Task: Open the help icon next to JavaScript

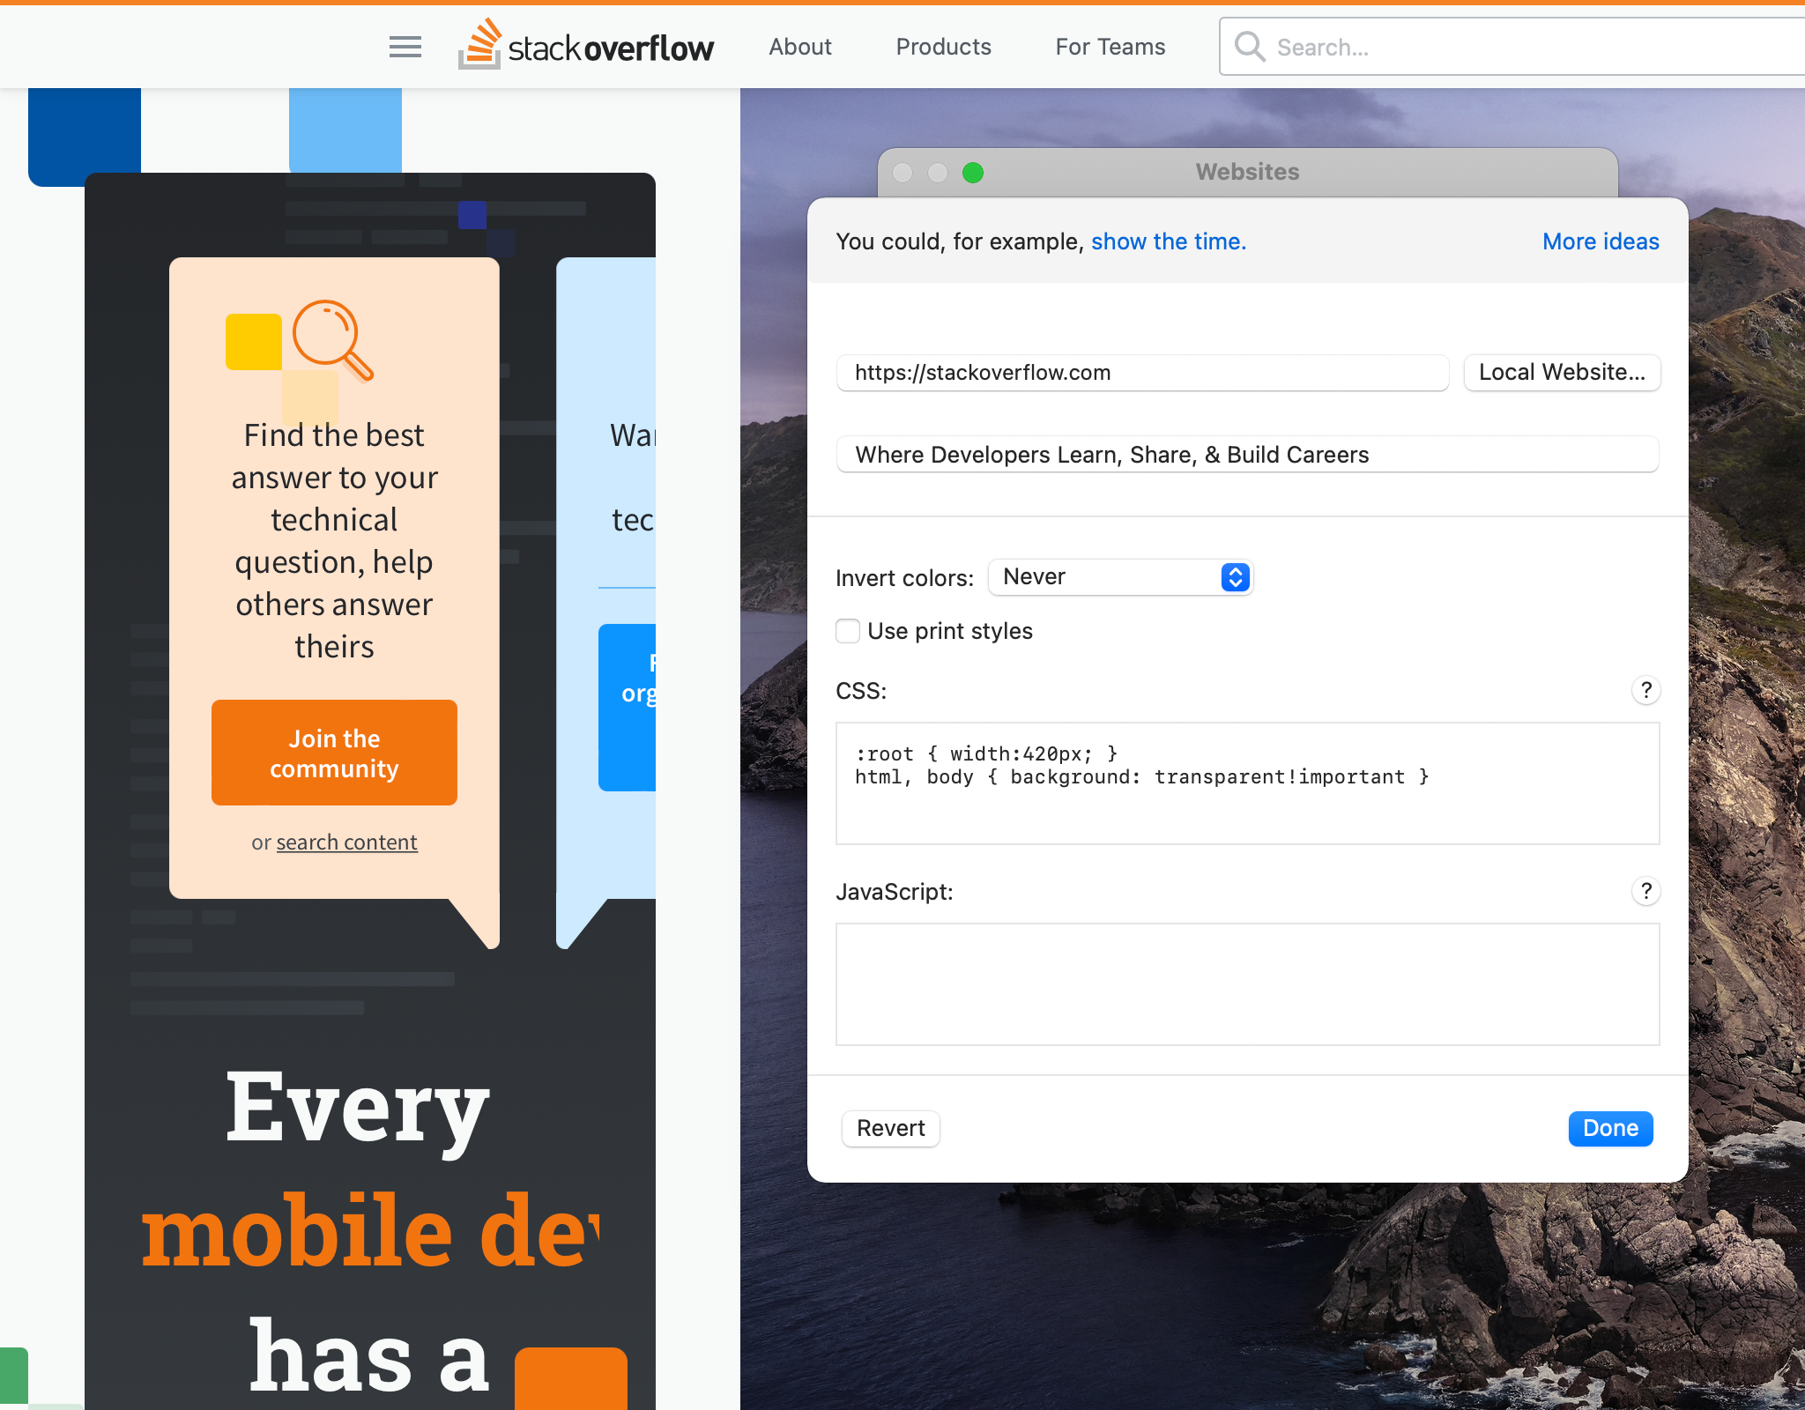Action: (x=1646, y=891)
